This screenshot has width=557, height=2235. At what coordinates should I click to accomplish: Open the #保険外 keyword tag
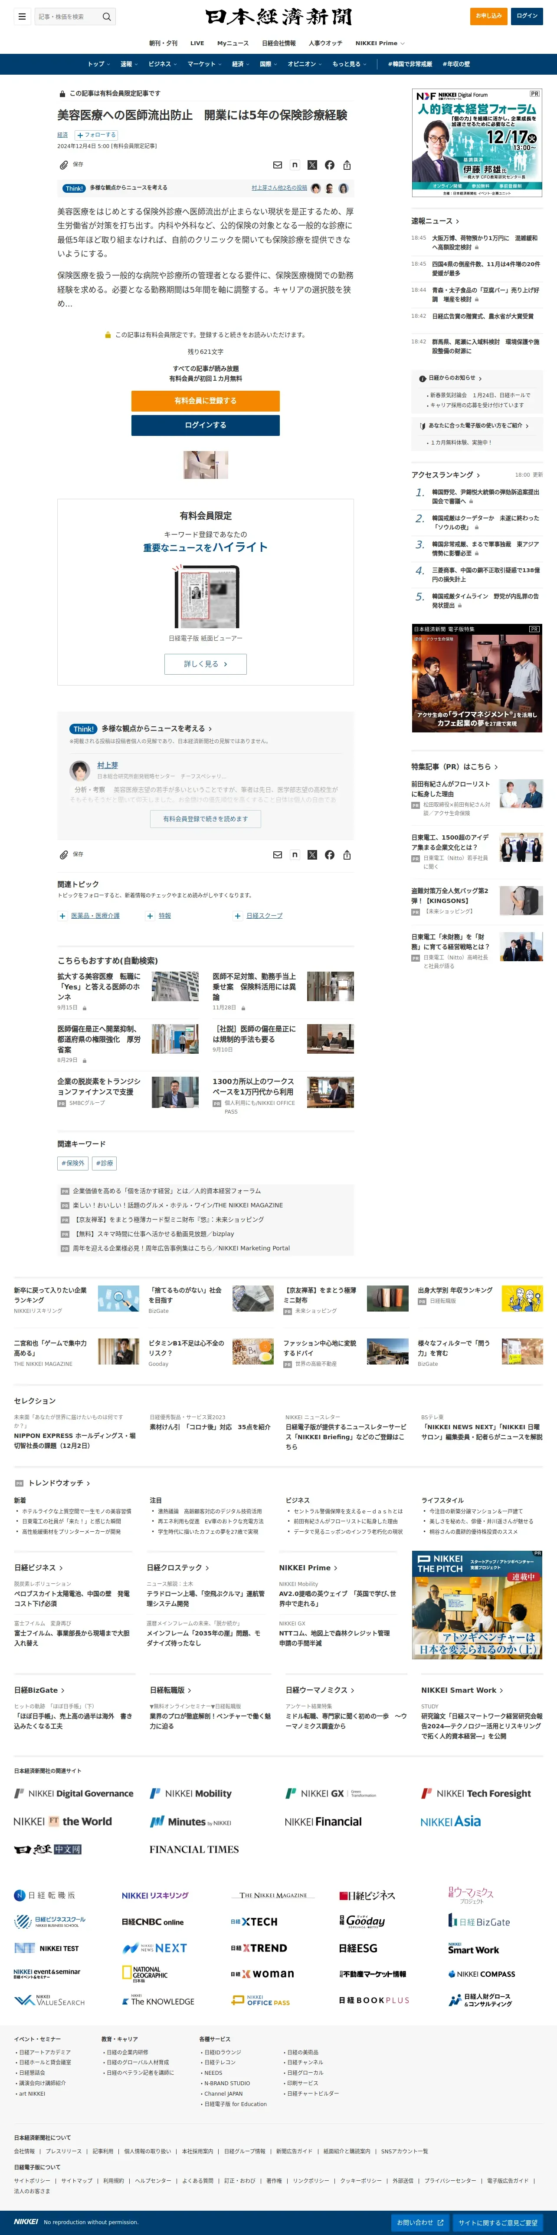(73, 1164)
